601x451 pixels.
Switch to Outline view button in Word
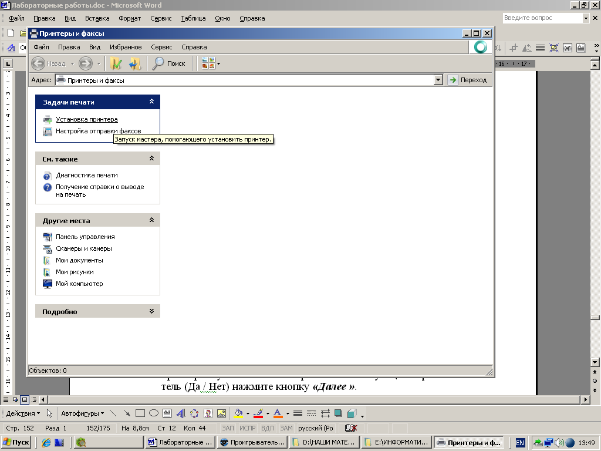[x=34, y=399]
